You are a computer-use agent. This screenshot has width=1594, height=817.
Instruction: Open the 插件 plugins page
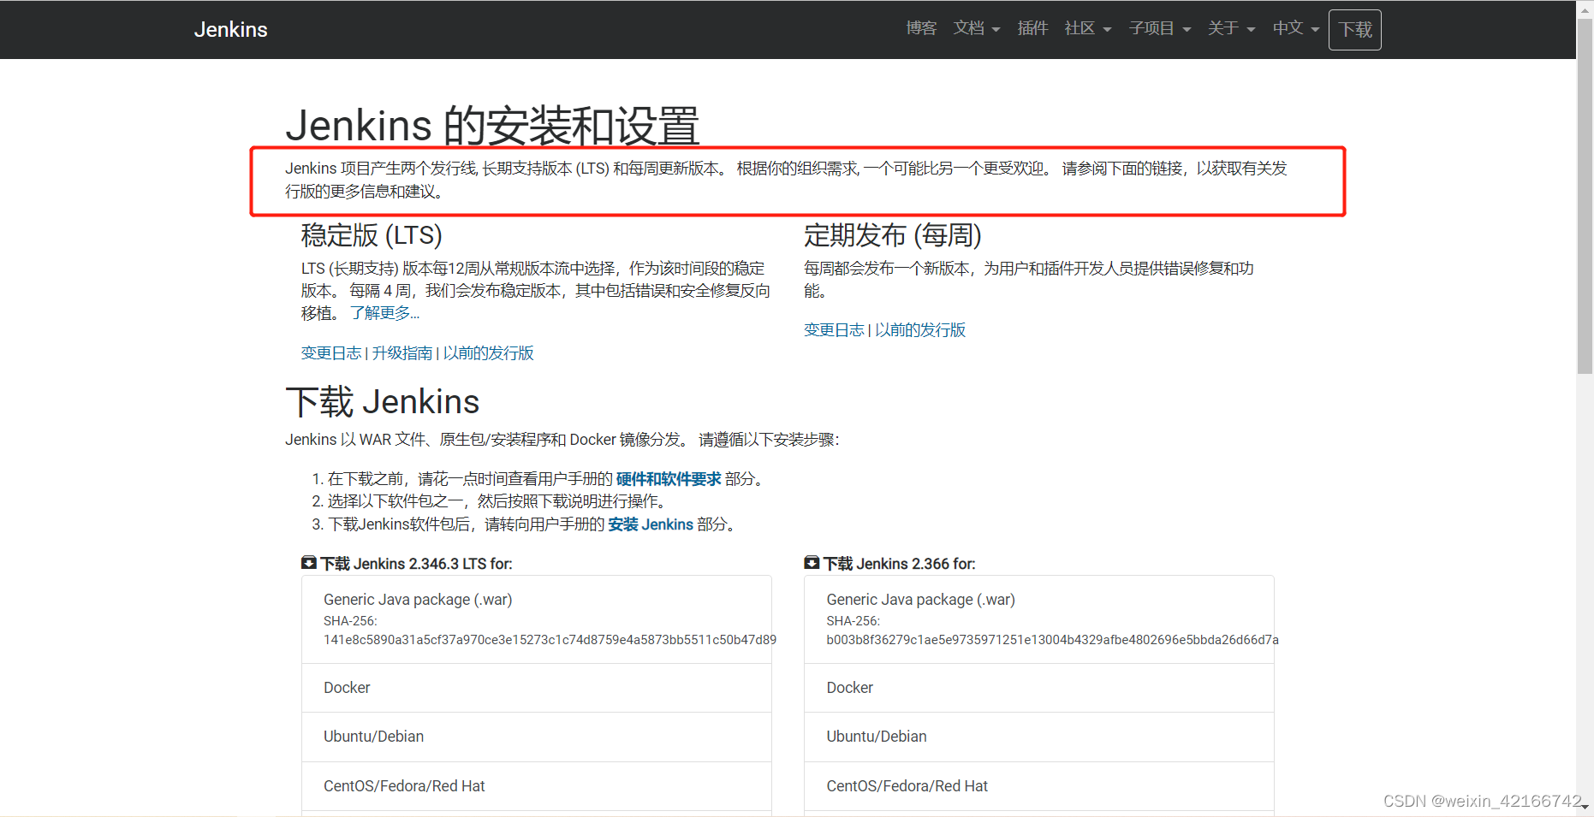click(x=1032, y=28)
